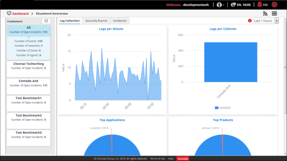
Task: Click the Comodo Ank blue bar
Action: [x=230, y=62]
